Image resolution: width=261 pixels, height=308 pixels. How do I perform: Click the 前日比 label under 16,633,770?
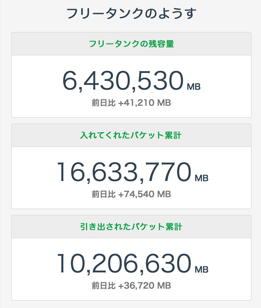(x=103, y=194)
